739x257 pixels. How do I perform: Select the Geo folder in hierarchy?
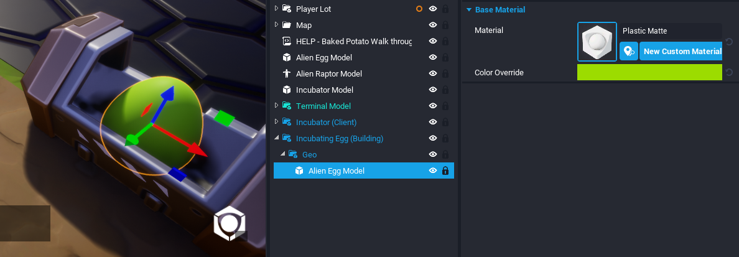click(309, 154)
